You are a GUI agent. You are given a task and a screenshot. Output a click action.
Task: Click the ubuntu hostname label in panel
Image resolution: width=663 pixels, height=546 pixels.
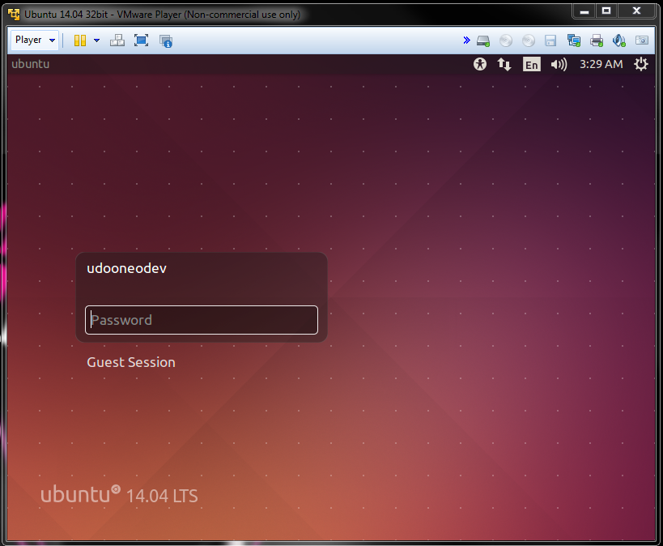[x=31, y=64]
